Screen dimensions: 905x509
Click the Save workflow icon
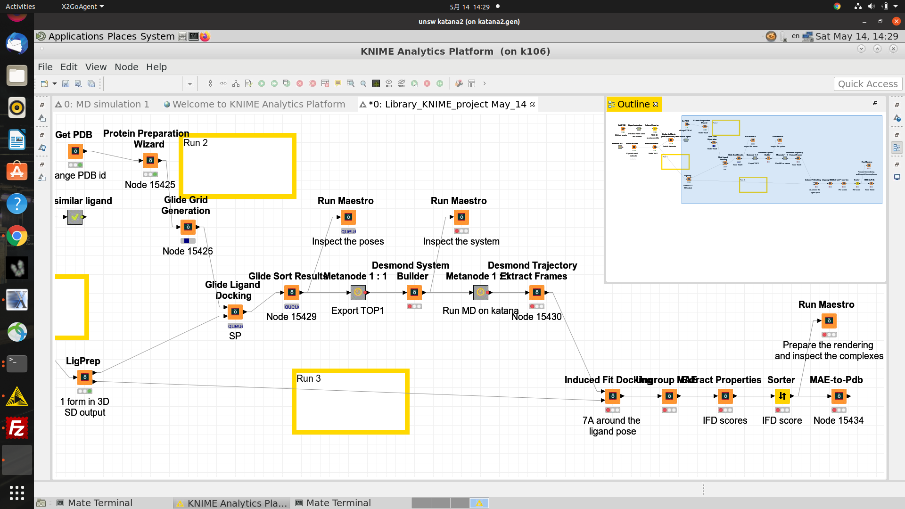click(66, 83)
